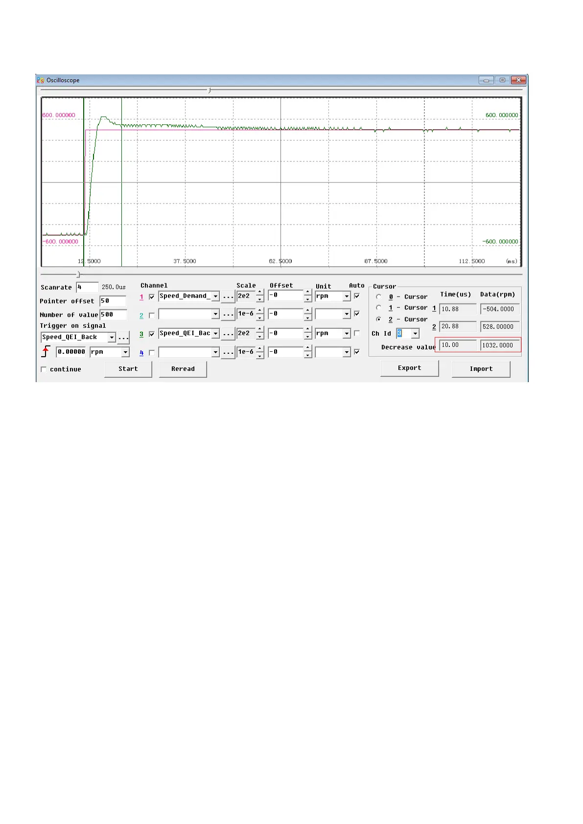The image size is (583, 824).
Task: Click channel 1 offset stepper arrows
Action: pos(307,296)
